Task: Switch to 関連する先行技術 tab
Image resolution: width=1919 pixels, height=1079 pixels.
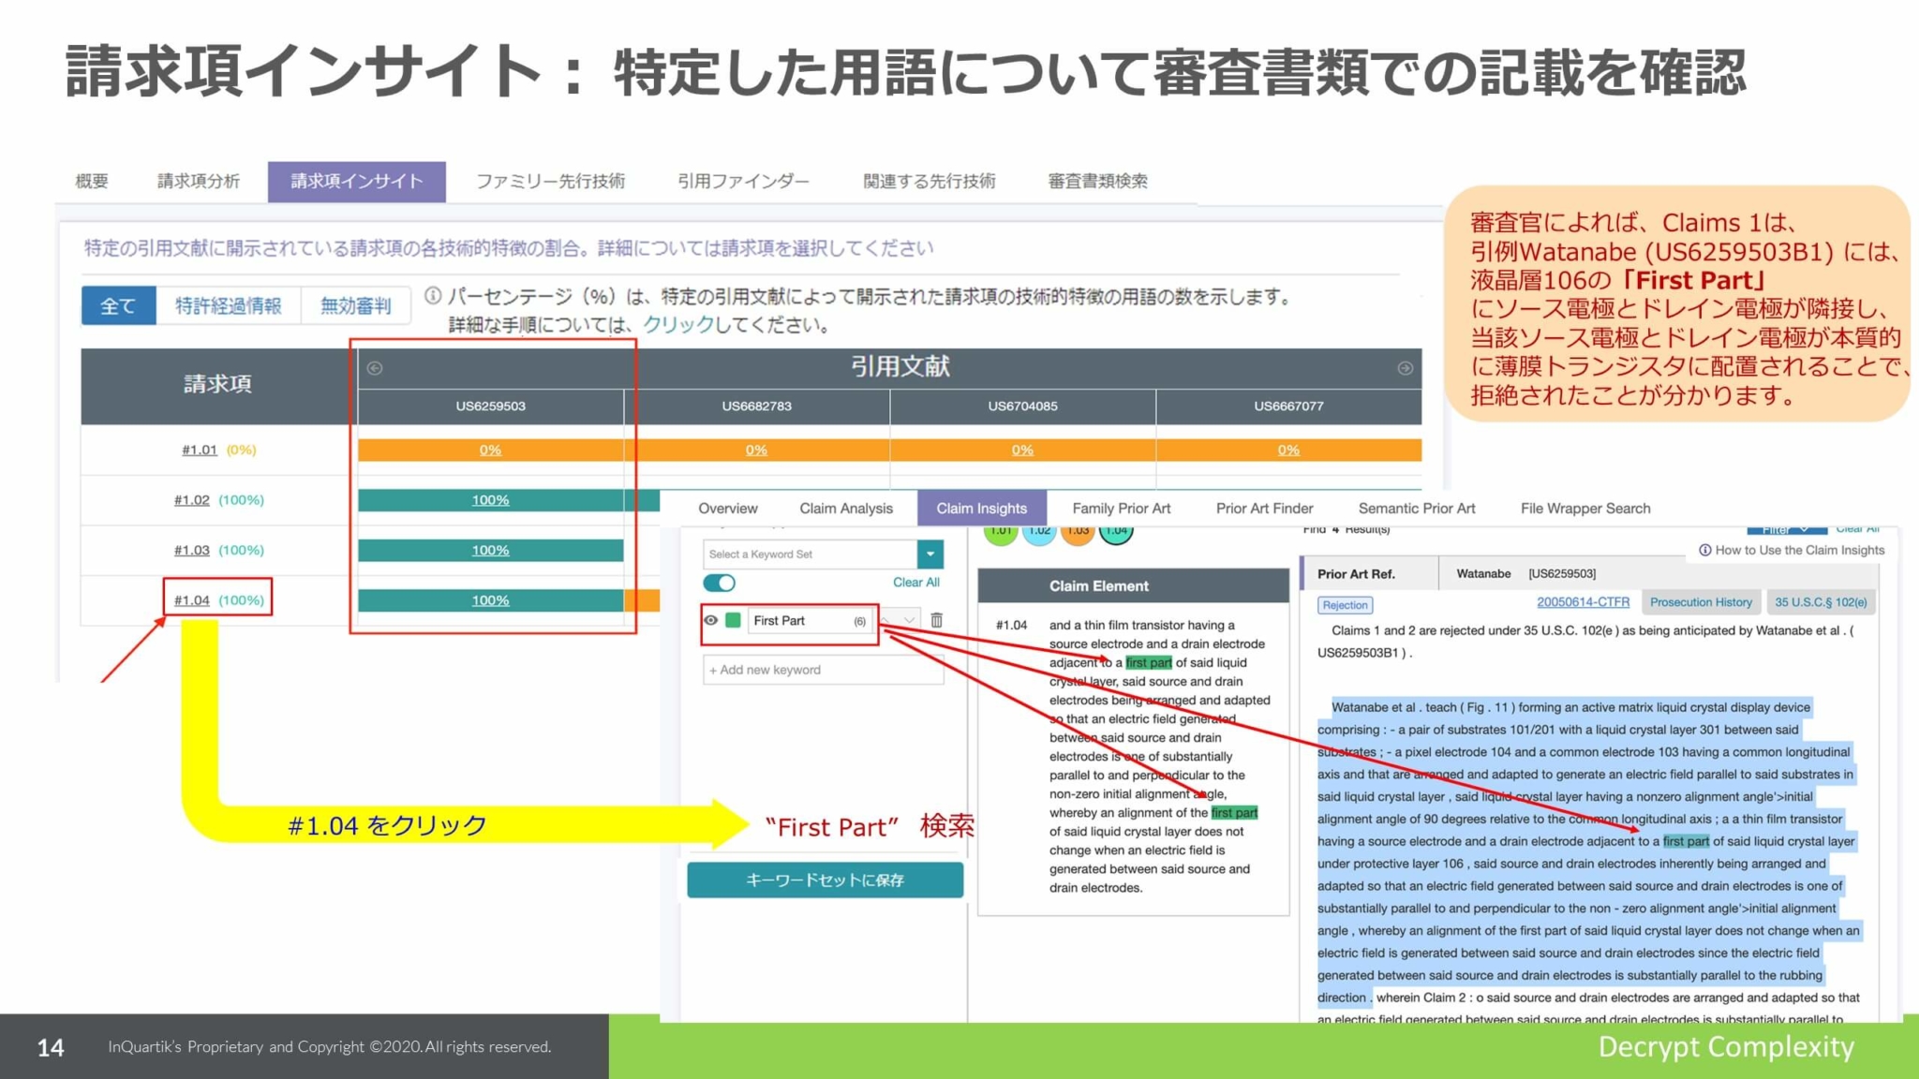Action: coord(930,181)
